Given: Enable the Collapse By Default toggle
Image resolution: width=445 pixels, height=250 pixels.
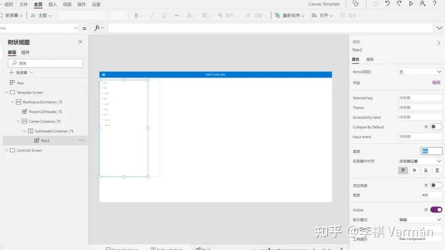Looking at the screenshot, I should coord(436,127).
